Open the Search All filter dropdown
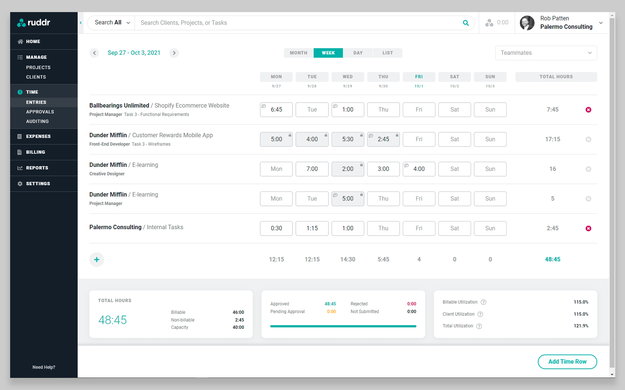Image resolution: width=625 pixels, height=390 pixels. (x=111, y=23)
